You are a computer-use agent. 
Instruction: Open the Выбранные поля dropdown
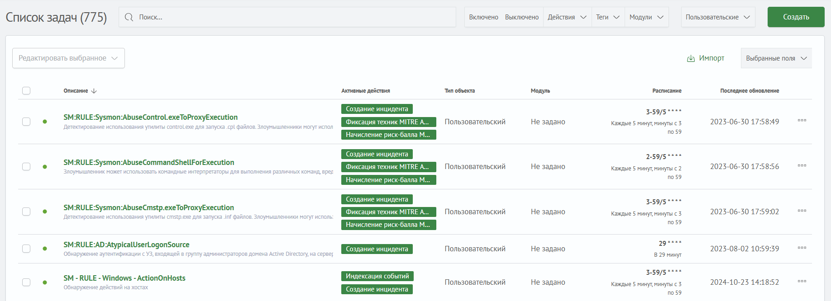(776, 58)
